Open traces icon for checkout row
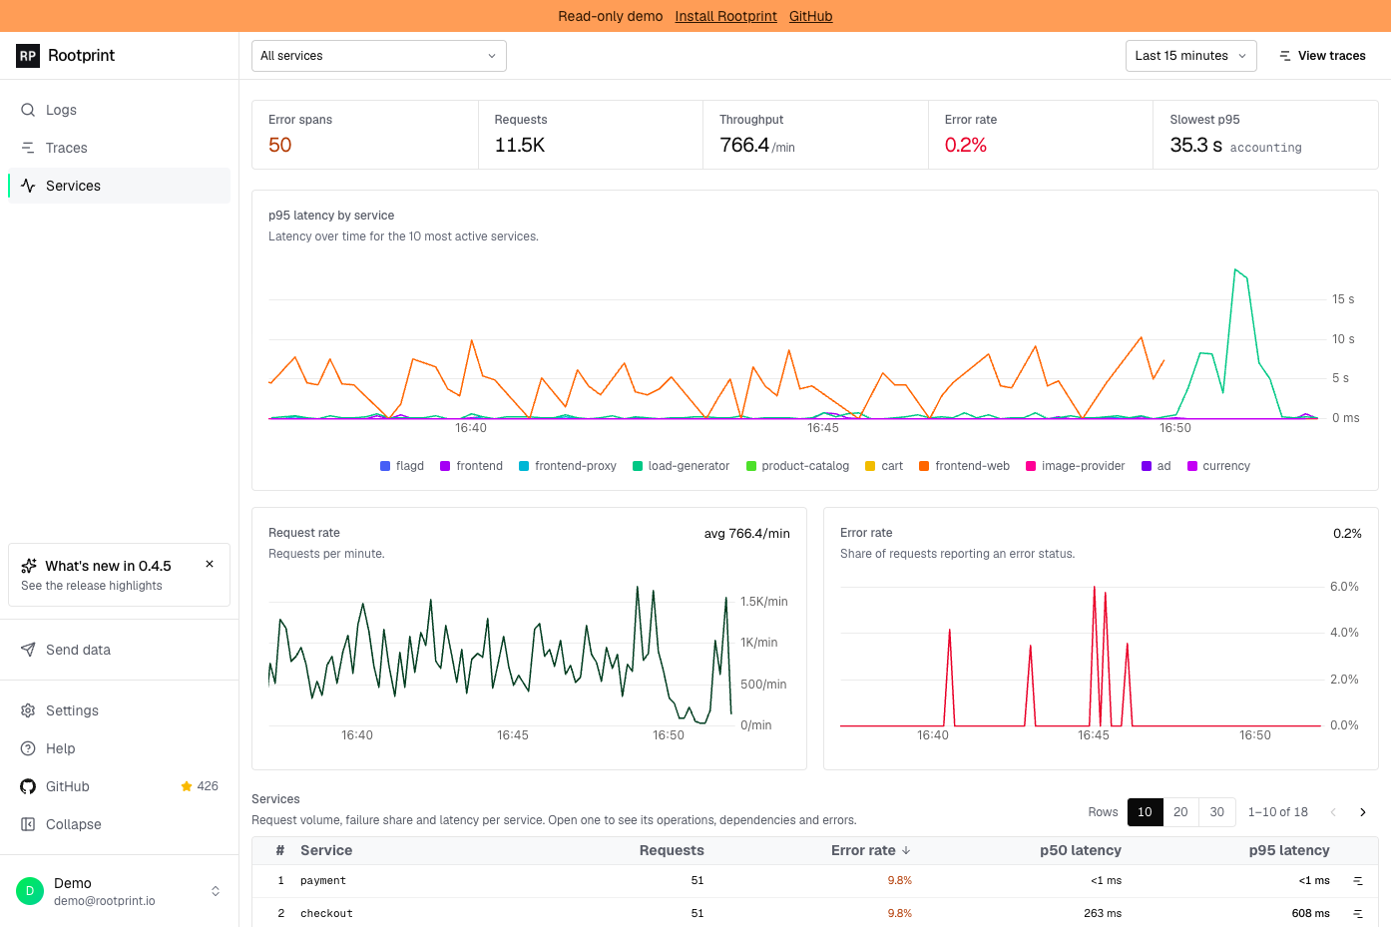 tap(1358, 914)
